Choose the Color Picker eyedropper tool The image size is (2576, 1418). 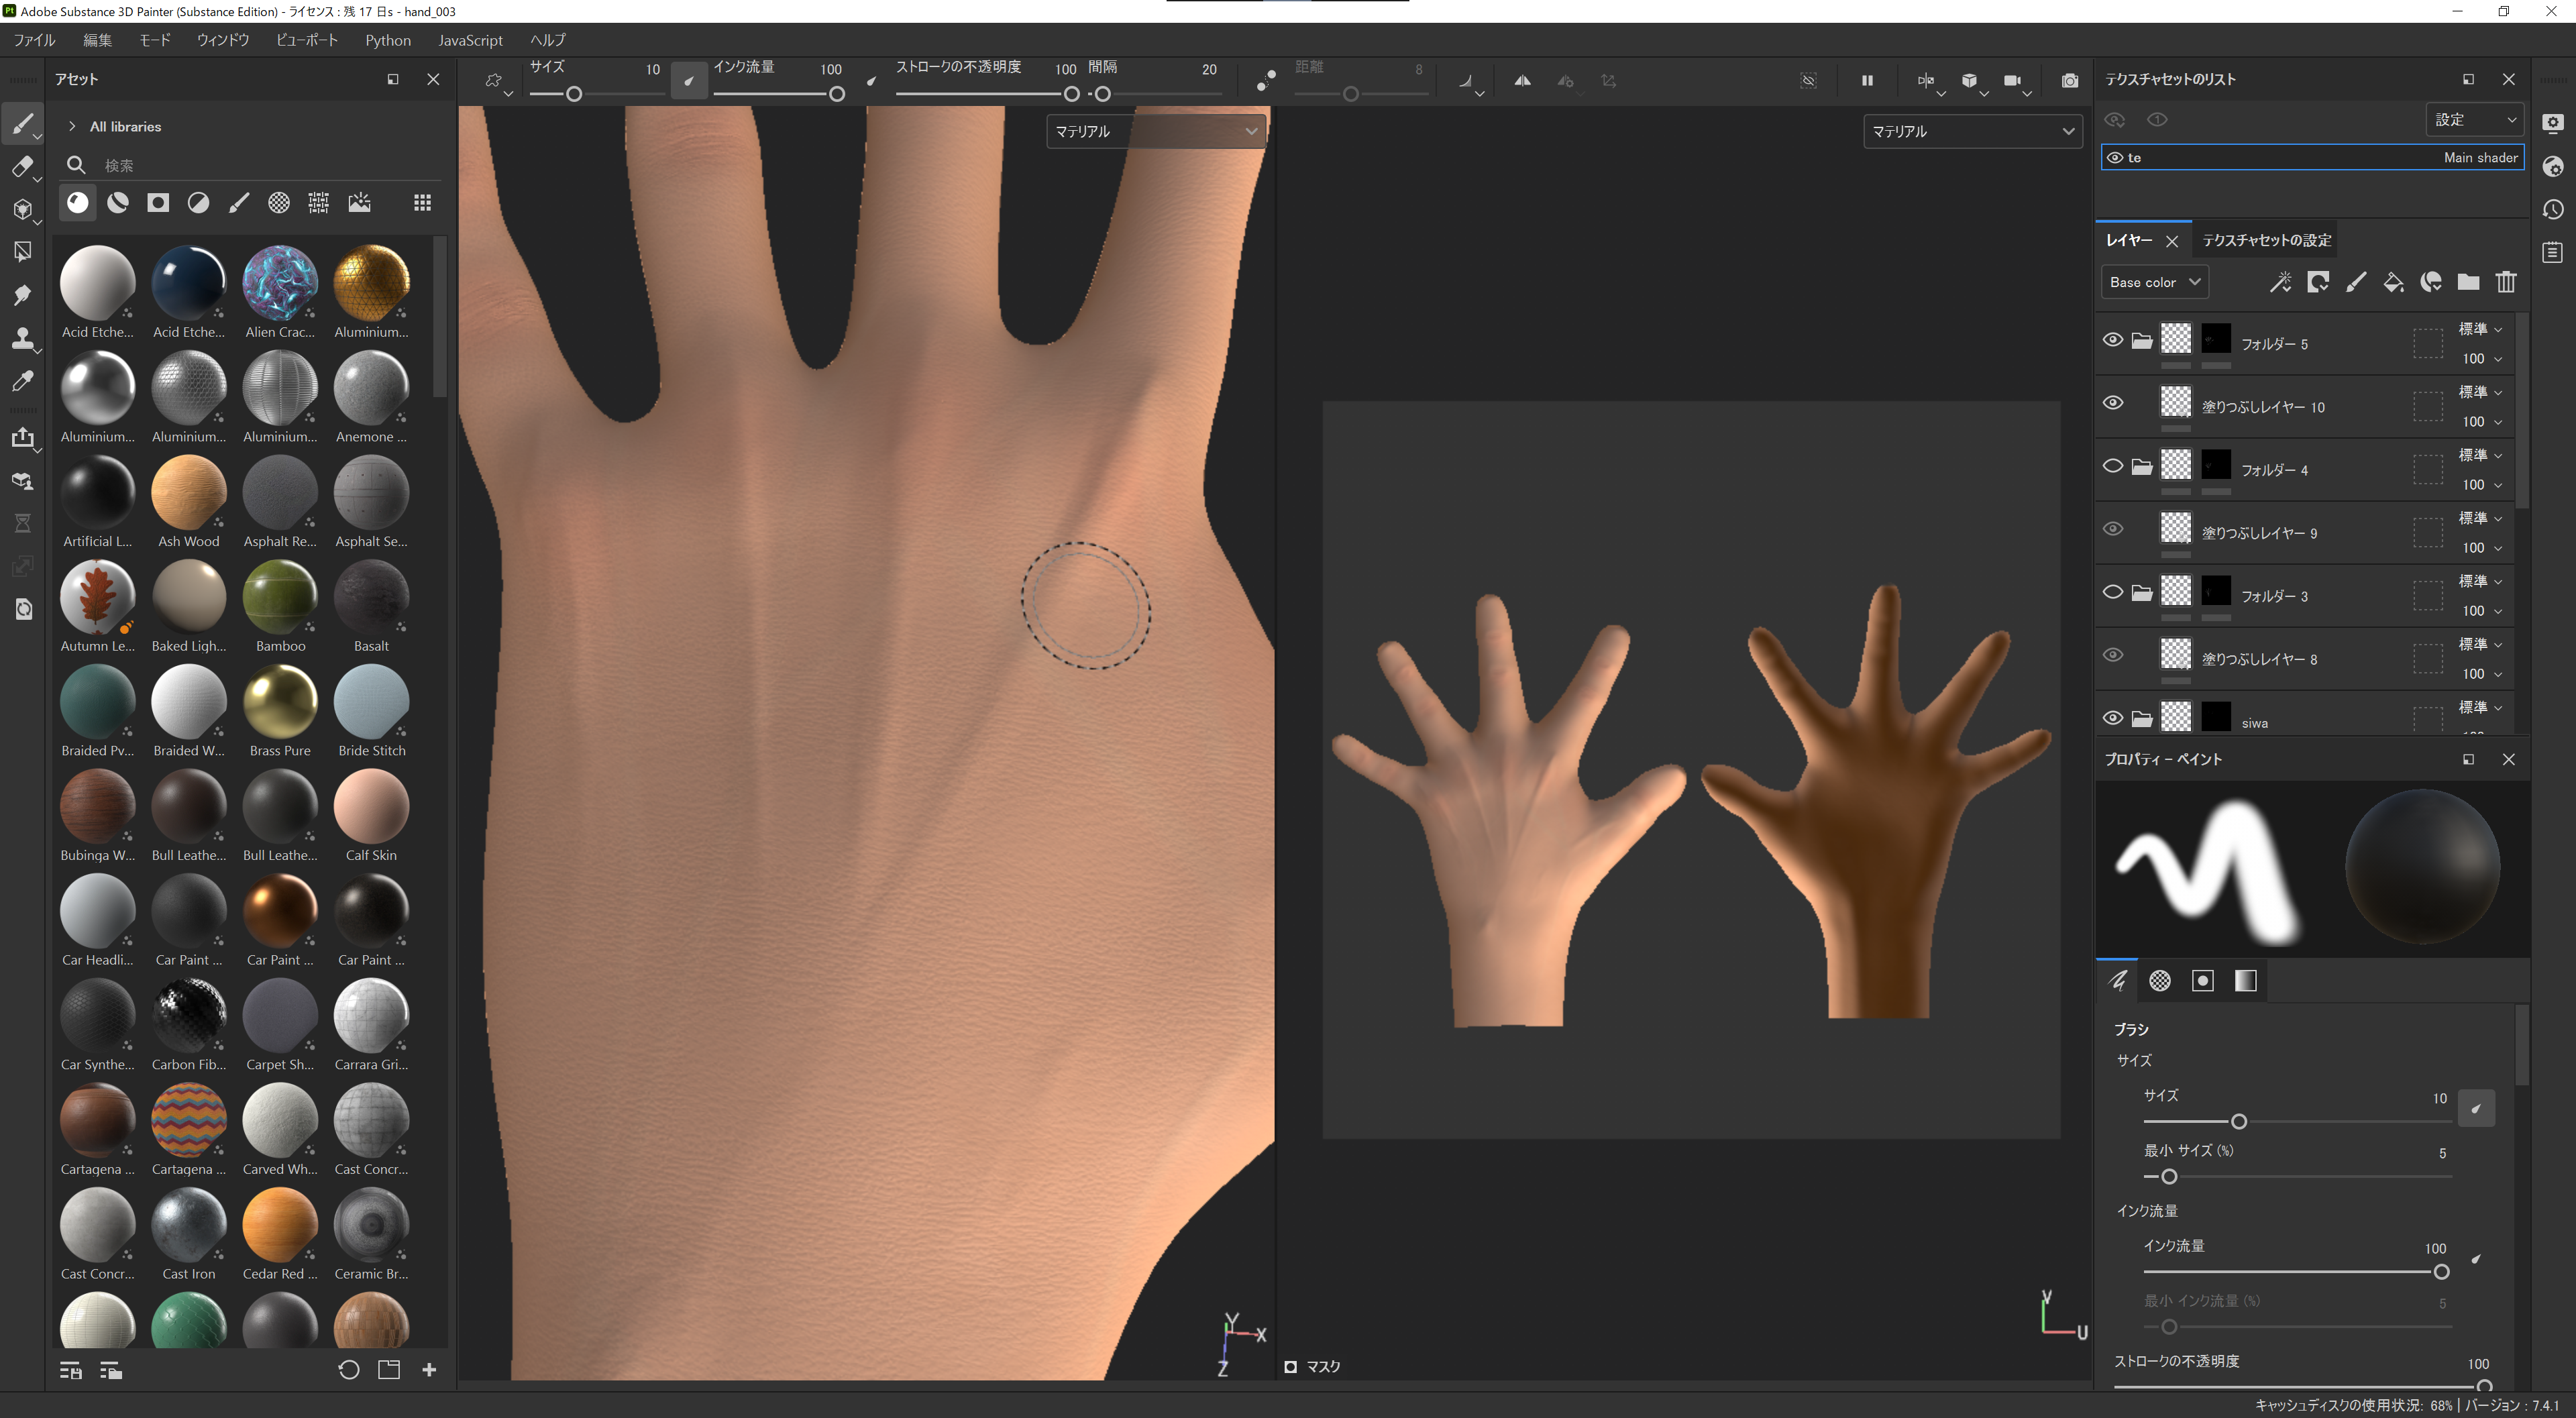click(22, 381)
